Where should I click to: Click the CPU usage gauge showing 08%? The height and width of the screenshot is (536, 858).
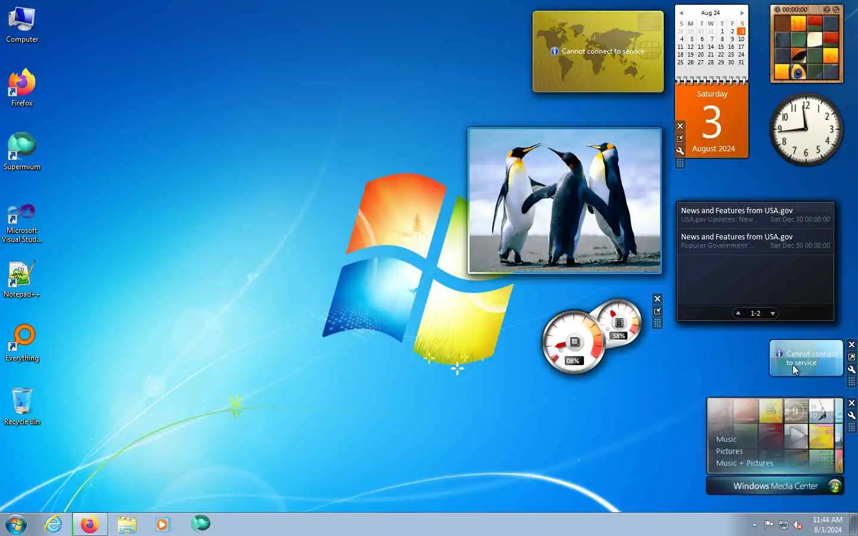pyautogui.click(x=573, y=342)
